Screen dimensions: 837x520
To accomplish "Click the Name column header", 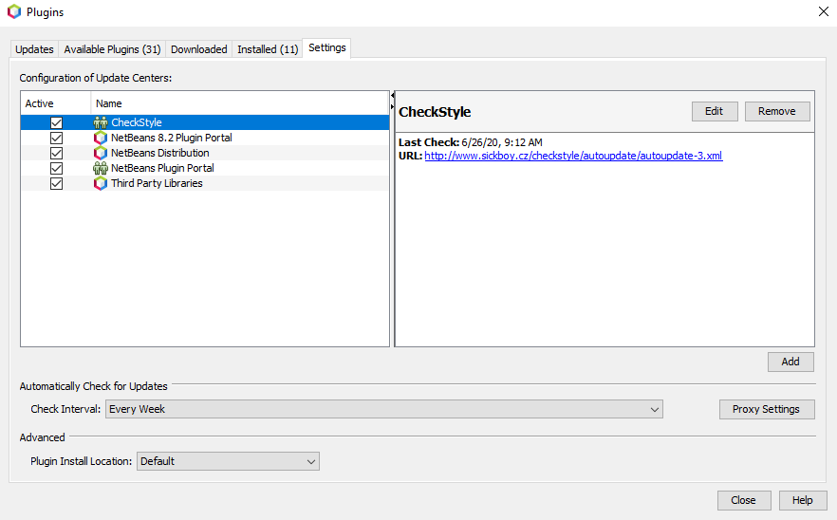I will (240, 103).
